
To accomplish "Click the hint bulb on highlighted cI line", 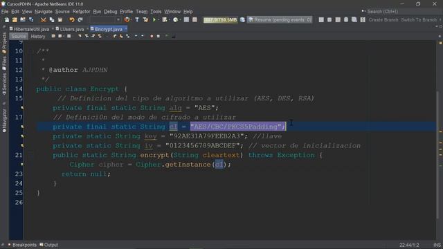I will pyautogui.click(x=22, y=127).
